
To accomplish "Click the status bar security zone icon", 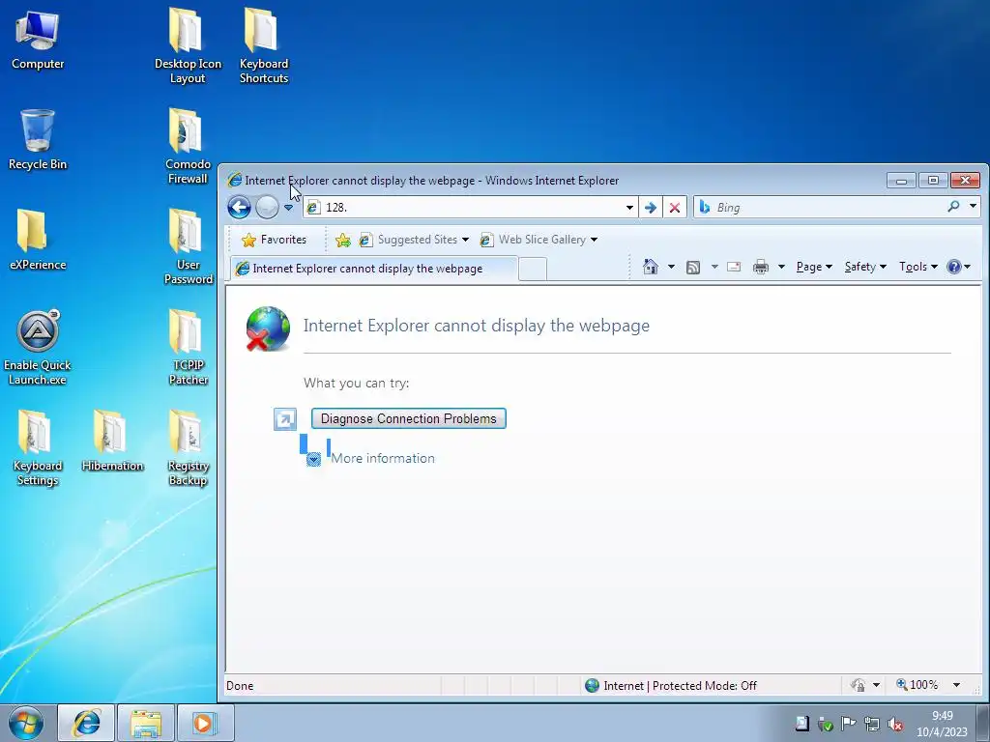I will tap(592, 685).
